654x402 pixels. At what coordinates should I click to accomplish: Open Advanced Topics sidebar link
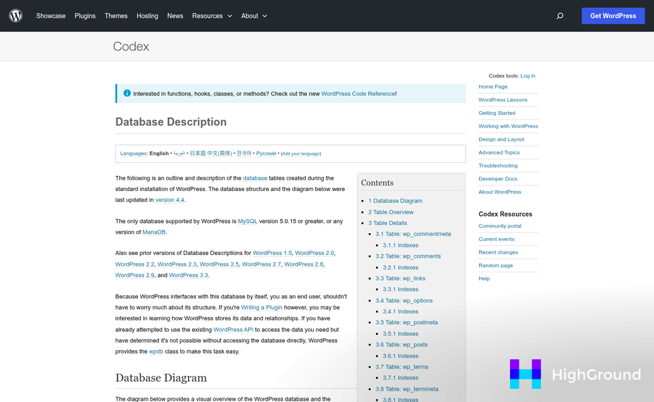[499, 153]
